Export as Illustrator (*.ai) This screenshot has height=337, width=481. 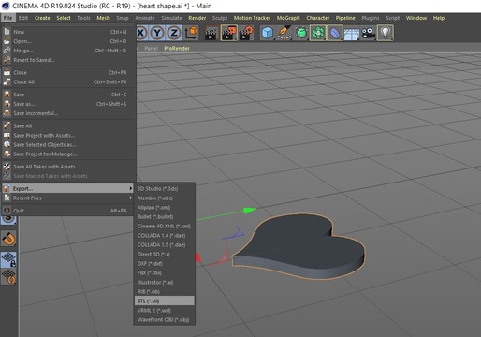click(165, 282)
